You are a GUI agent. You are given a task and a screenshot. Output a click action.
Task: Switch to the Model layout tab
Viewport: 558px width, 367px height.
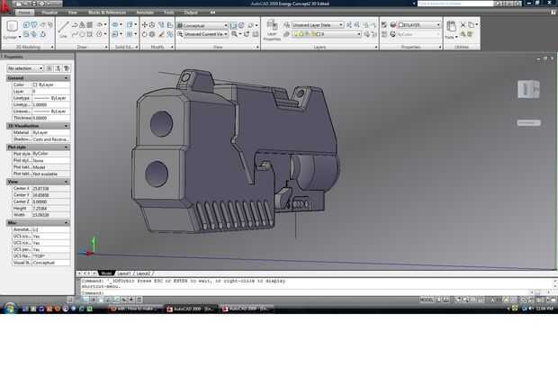tap(106, 273)
